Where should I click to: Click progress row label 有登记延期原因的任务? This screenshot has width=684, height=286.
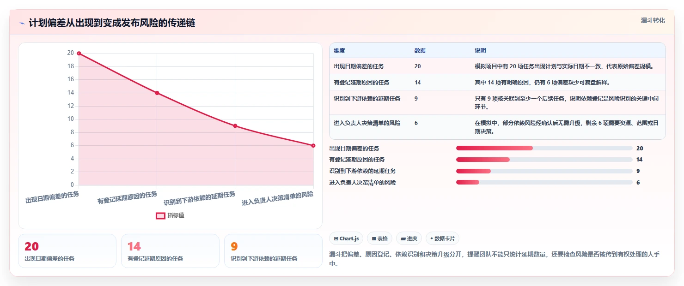[x=357, y=160]
